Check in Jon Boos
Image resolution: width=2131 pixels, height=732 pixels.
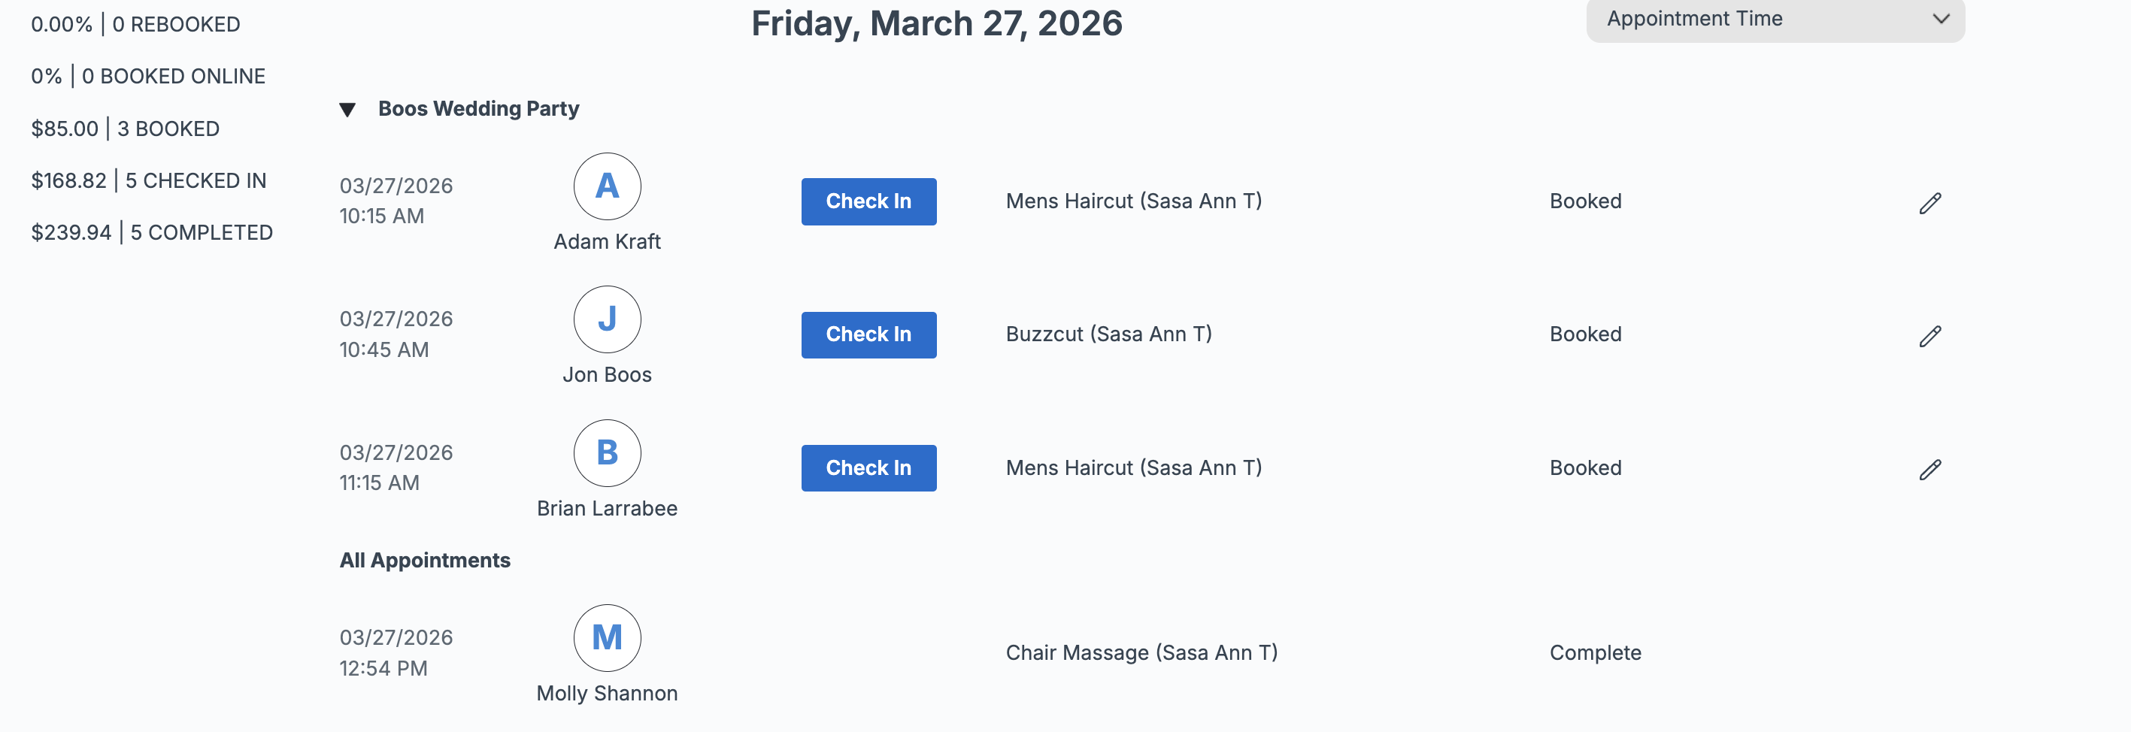click(x=868, y=335)
